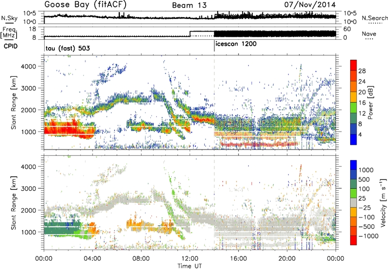
Task: Click the '20:00' time axis tick label
Action: pyautogui.click(x=287, y=259)
